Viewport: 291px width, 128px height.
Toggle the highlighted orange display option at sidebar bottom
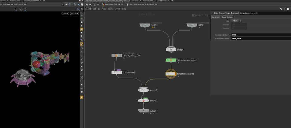[x=82, y=97]
